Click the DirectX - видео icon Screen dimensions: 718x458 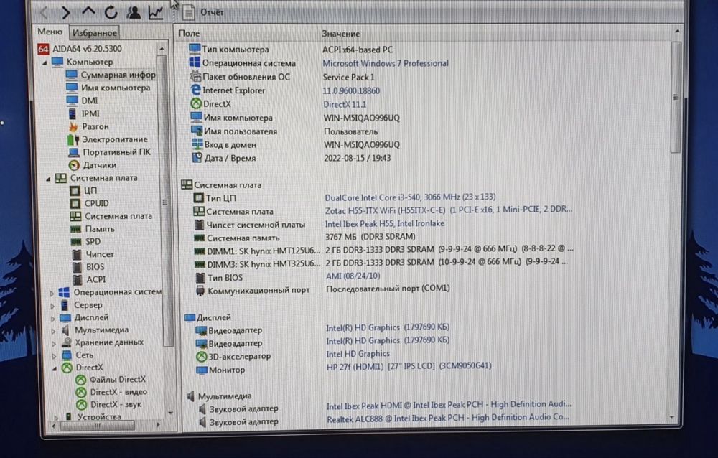[81, 393]
